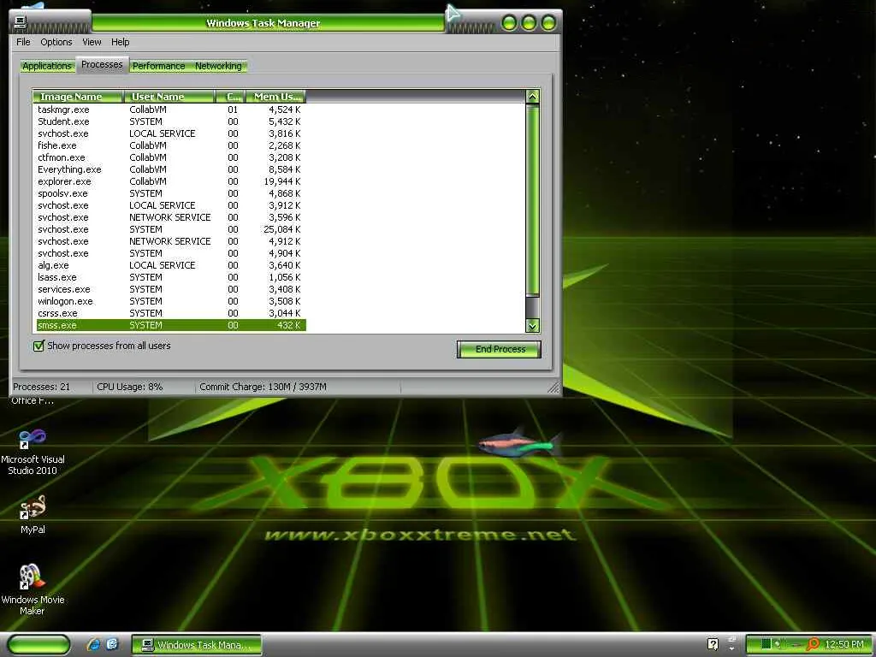
Task: Sort by Mem Usage column header
Action: coord(275,97)
